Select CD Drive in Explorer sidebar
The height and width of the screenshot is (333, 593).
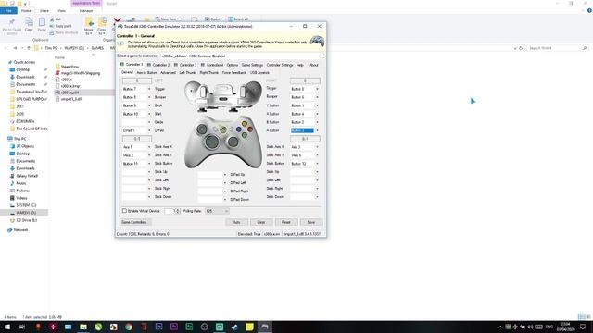pyautogui.click(x=26, y=220)
